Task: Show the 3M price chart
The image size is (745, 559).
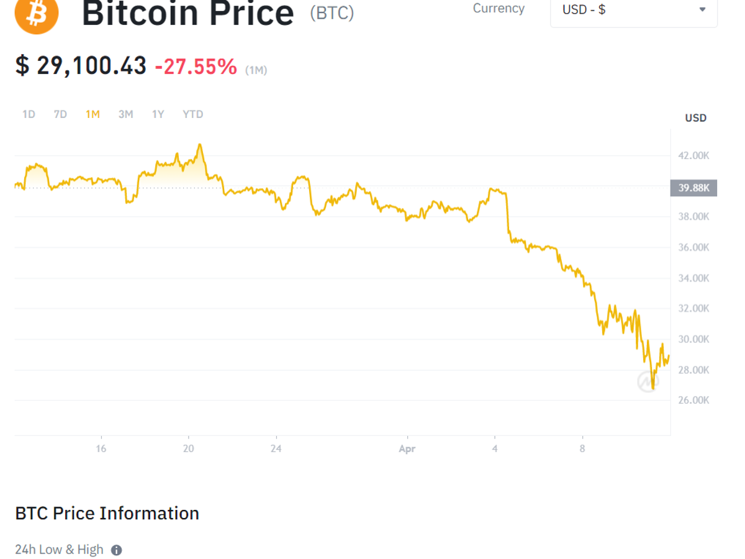Action: [x=125, y=114]
